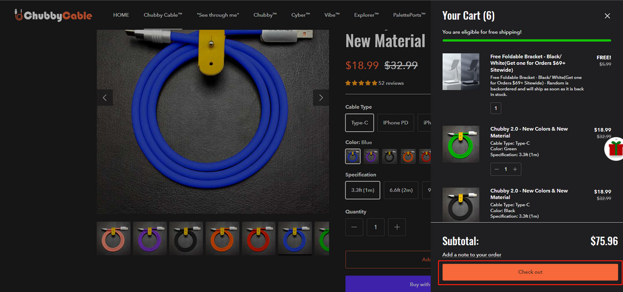Select 3.3ft (1m) specification
The image size is (623, 292).
coord(363,190)
